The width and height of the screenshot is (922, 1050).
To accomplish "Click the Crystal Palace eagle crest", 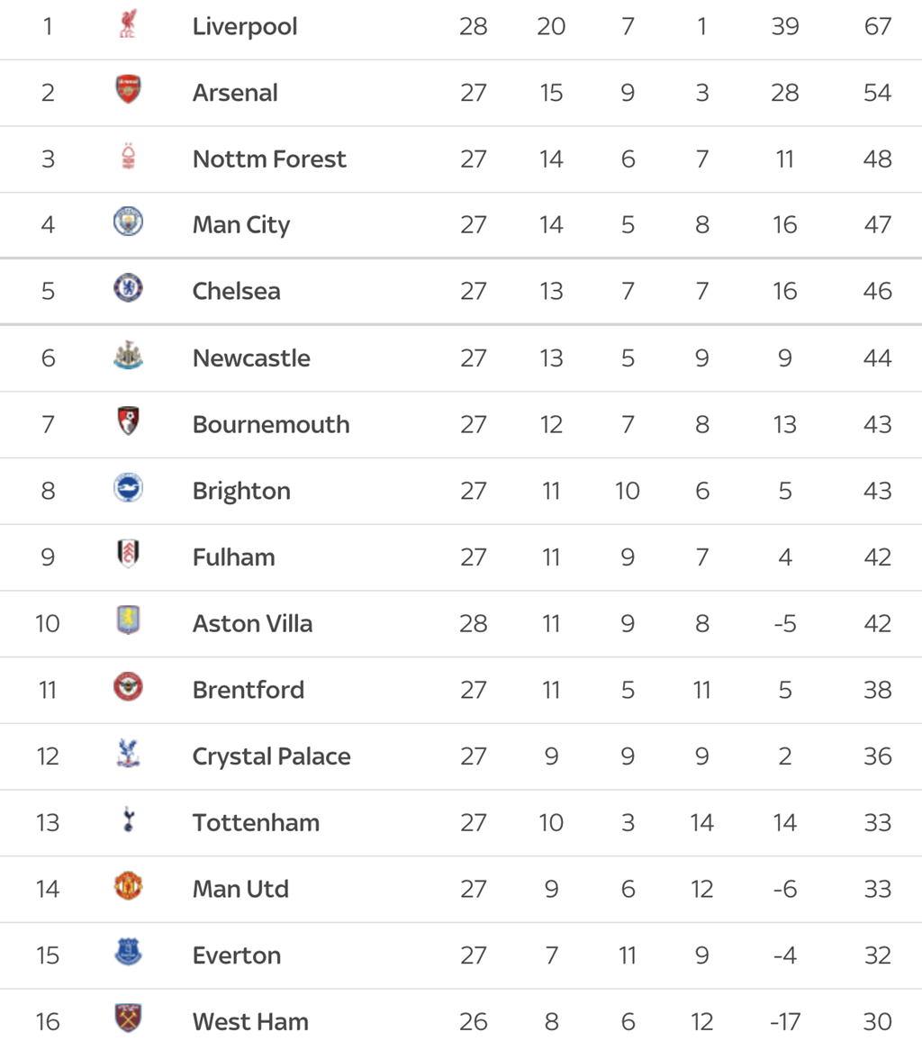I will pos(128,753).
